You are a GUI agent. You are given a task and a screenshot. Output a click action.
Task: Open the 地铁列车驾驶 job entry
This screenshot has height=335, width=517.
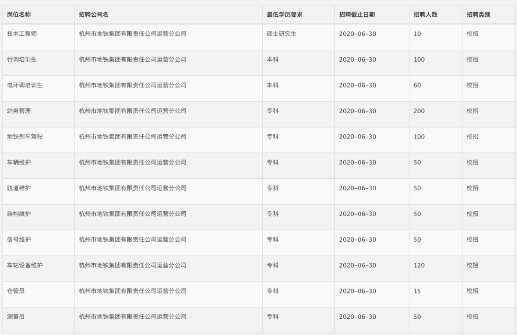pyautogui.click(x=25, y=137)
